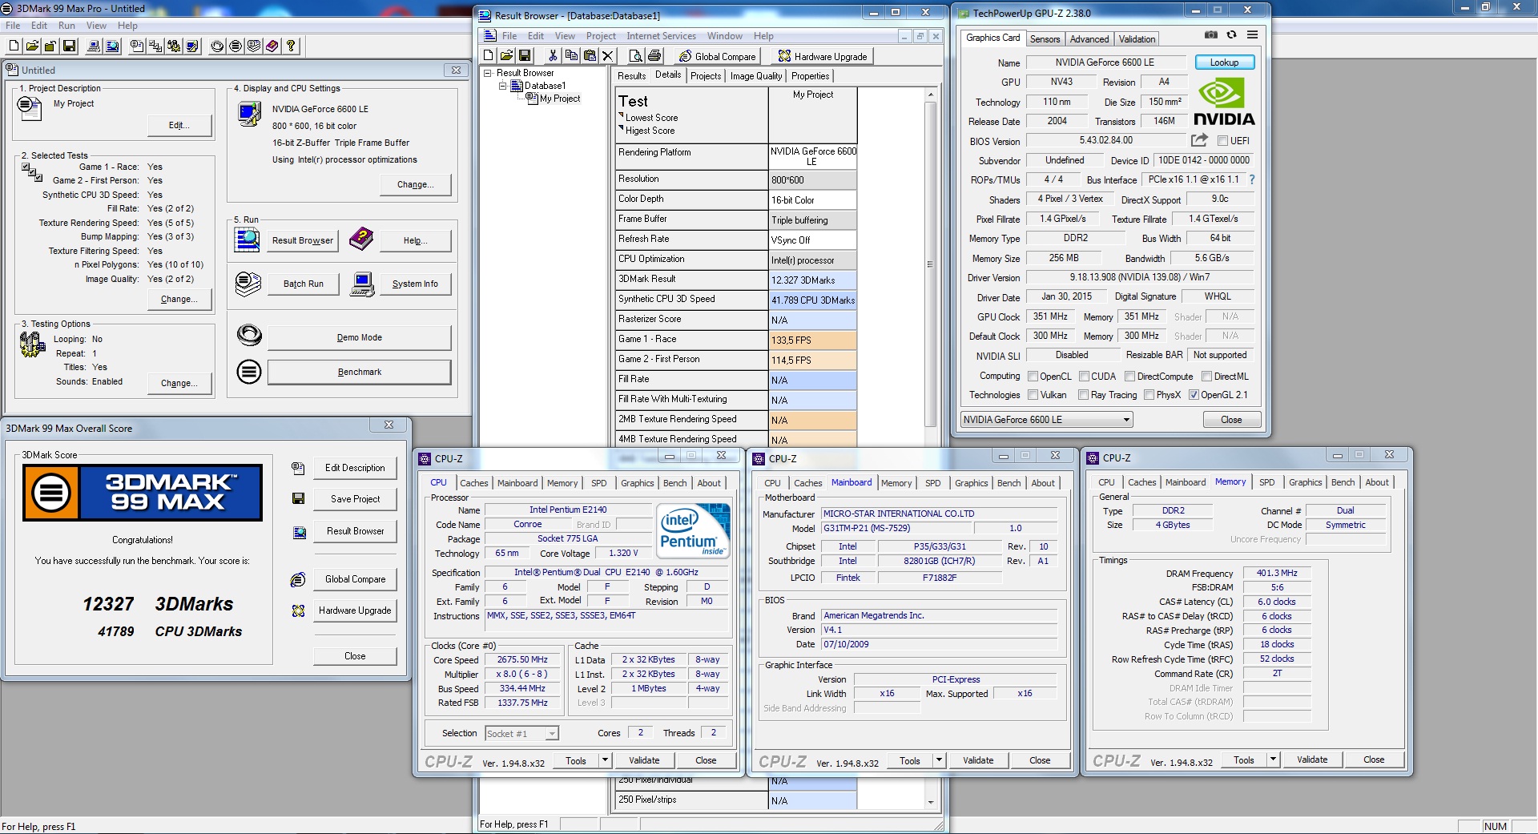Click Demo Mode button in 3DMark
Image resolution: width=1538 pixels, height=834 pixels.
[359, 337]
